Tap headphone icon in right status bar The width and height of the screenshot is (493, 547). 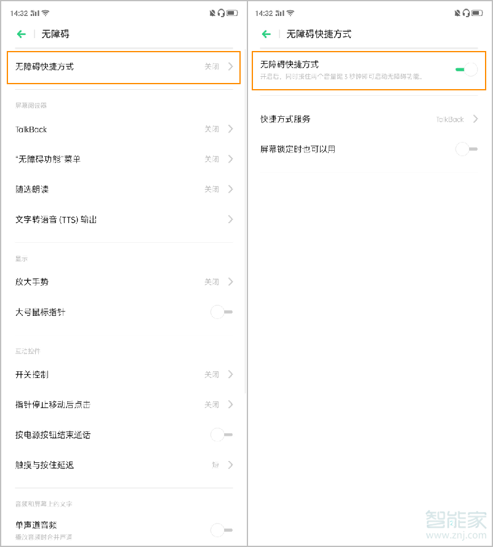point(468,13)
